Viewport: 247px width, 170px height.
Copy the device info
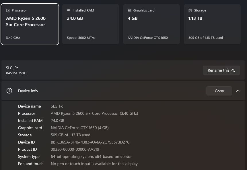tap(219, 91)
